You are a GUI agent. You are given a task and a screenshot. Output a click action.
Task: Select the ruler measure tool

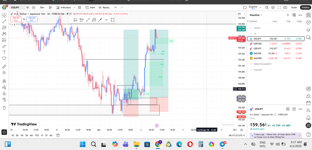4,67
